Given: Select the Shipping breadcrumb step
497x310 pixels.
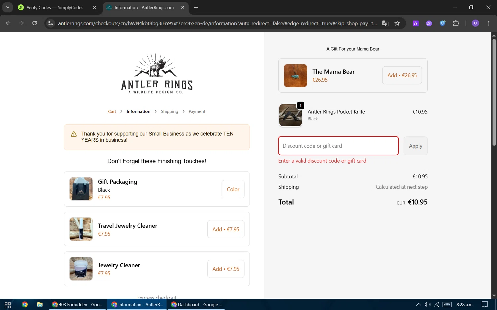Looking at the screenshot, I should coord(169,111).
